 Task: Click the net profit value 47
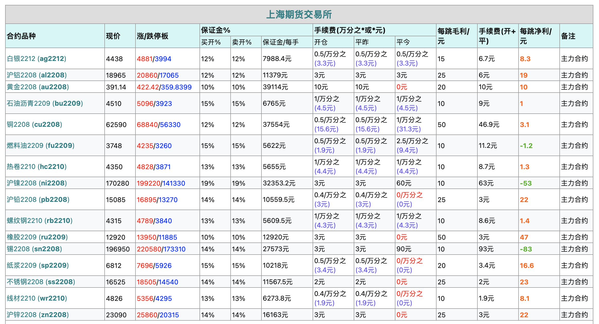pyautogui.click(x=524, y=237)
